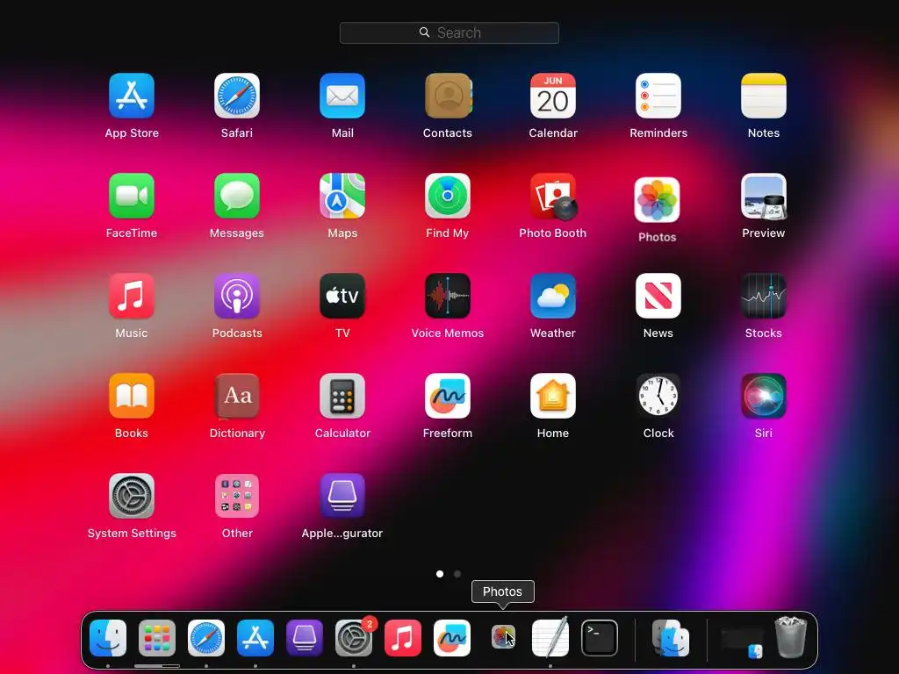Open Migration Assistant icon in Dock

[671, 638]
